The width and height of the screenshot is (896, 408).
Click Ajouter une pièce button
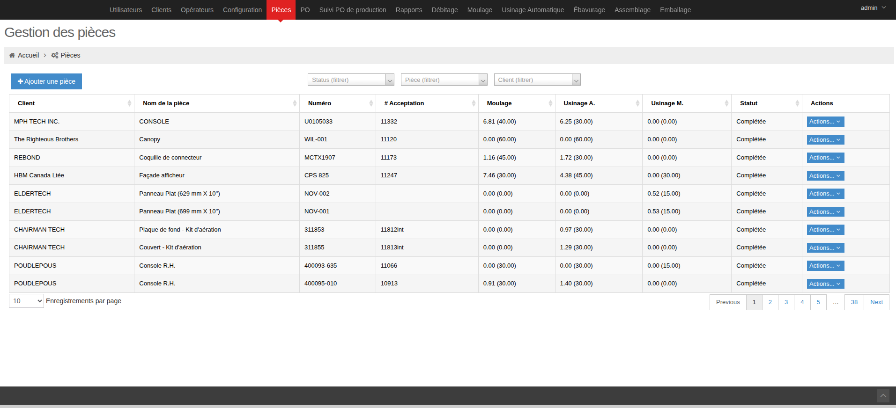tap(46, 81)
